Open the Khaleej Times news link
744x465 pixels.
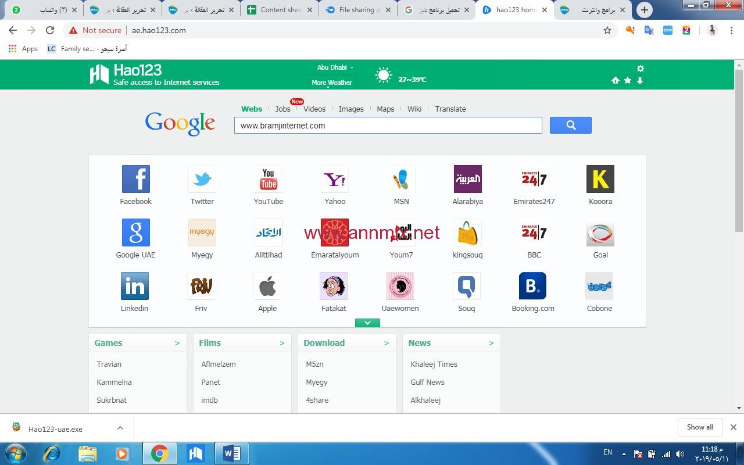click(434, 364)
